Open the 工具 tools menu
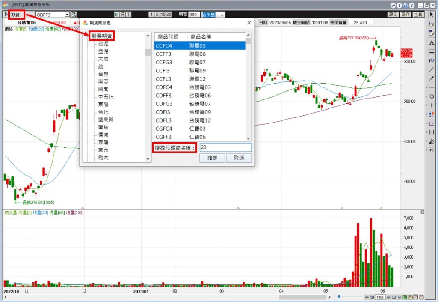Viewport: 438px width, 302px height. [x=419, y=15]
